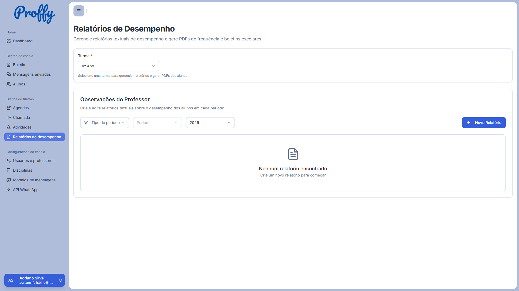Open Modelos de mensagens settings
Viewport: 519px width, 291px height.
(x=34, y=180)
